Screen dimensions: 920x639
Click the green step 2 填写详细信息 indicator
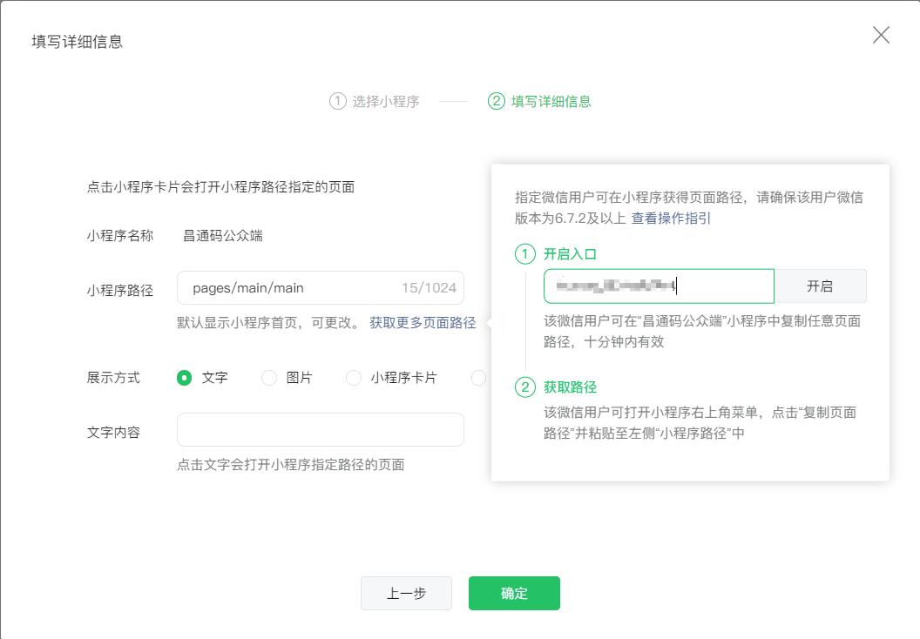tap(539, 102)
